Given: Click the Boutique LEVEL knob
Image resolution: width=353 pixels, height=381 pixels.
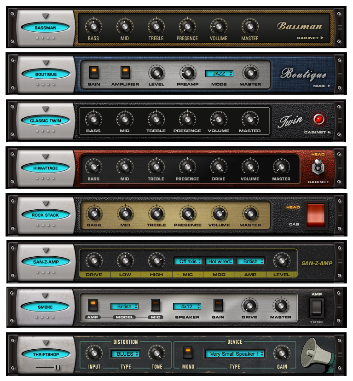Looking at the screenshot, I should 156,72.
